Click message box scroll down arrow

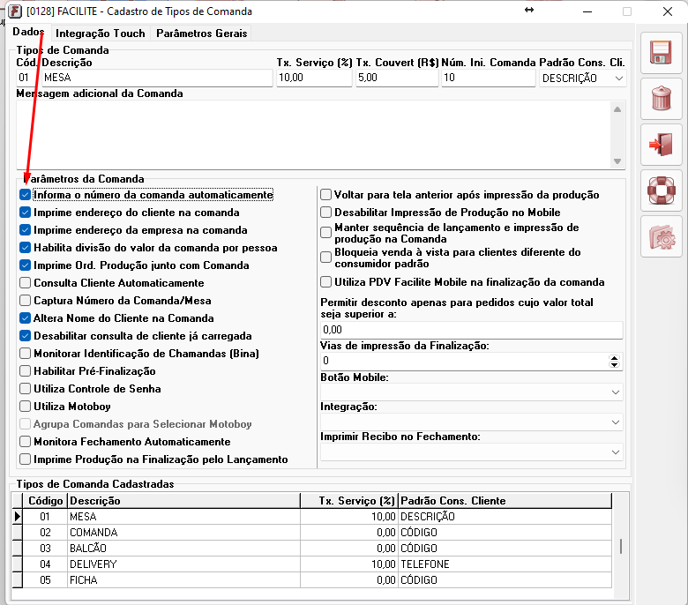coord(617,161)
